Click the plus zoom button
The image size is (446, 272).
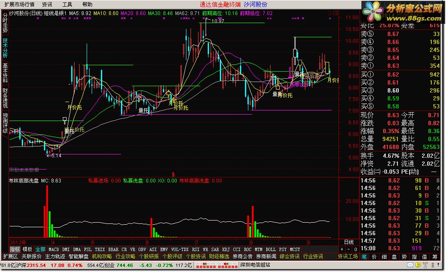(342, 249)
